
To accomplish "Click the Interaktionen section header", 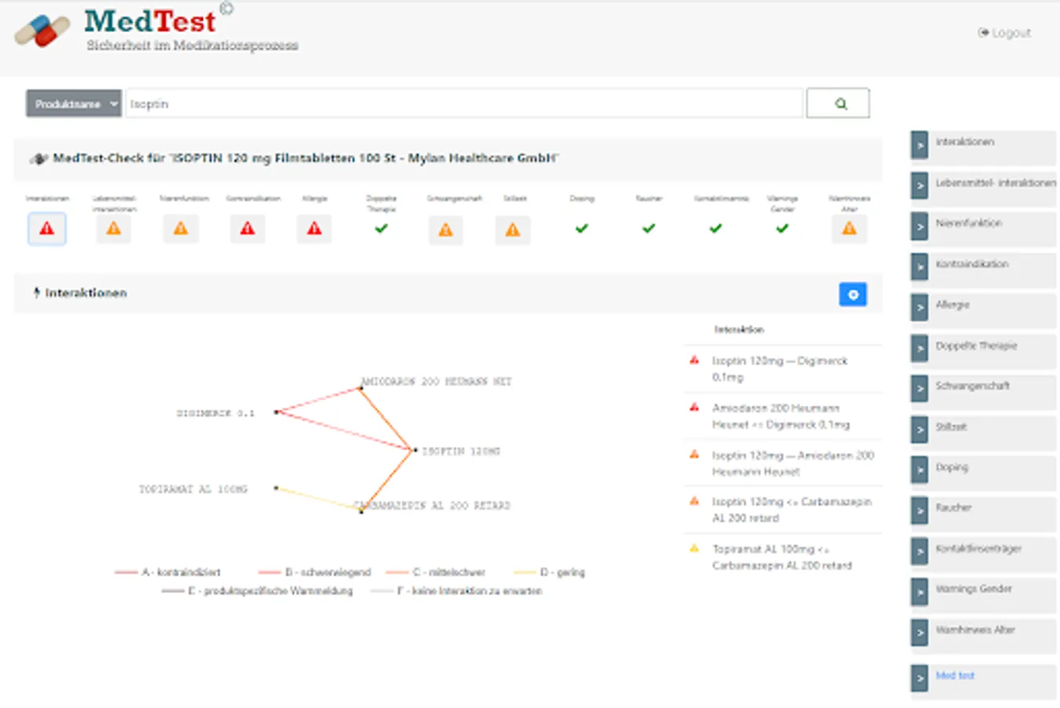I will pyautogui.click(x=448, y=293).
